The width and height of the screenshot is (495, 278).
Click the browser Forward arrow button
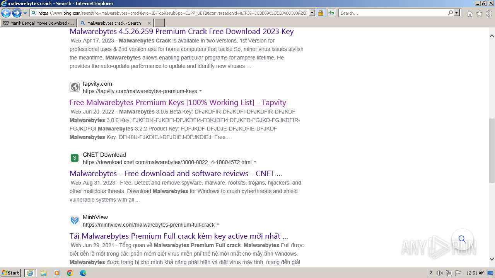click(x=17, y=13)
